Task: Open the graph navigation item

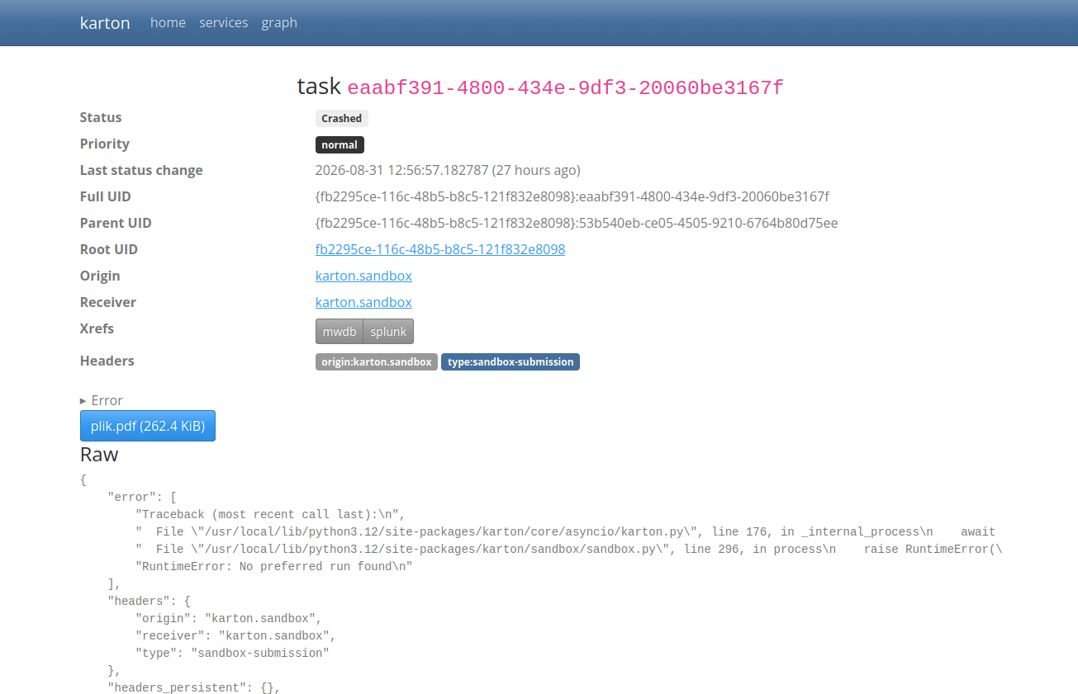Action: (279, 22)
